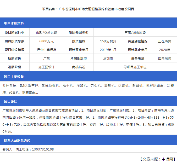Image resolution: width=177 pixels, height=162 pixels.
Task: Click the 2019年1月 start date cell
Action: click(x=108, y=50)
